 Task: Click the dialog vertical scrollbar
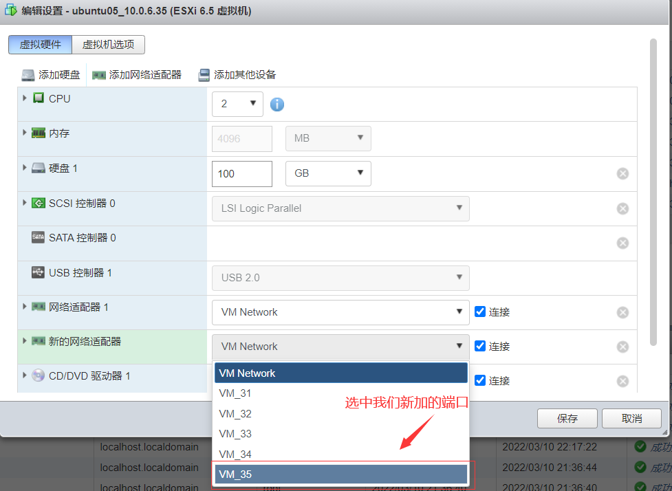click(x=653, y=192)
